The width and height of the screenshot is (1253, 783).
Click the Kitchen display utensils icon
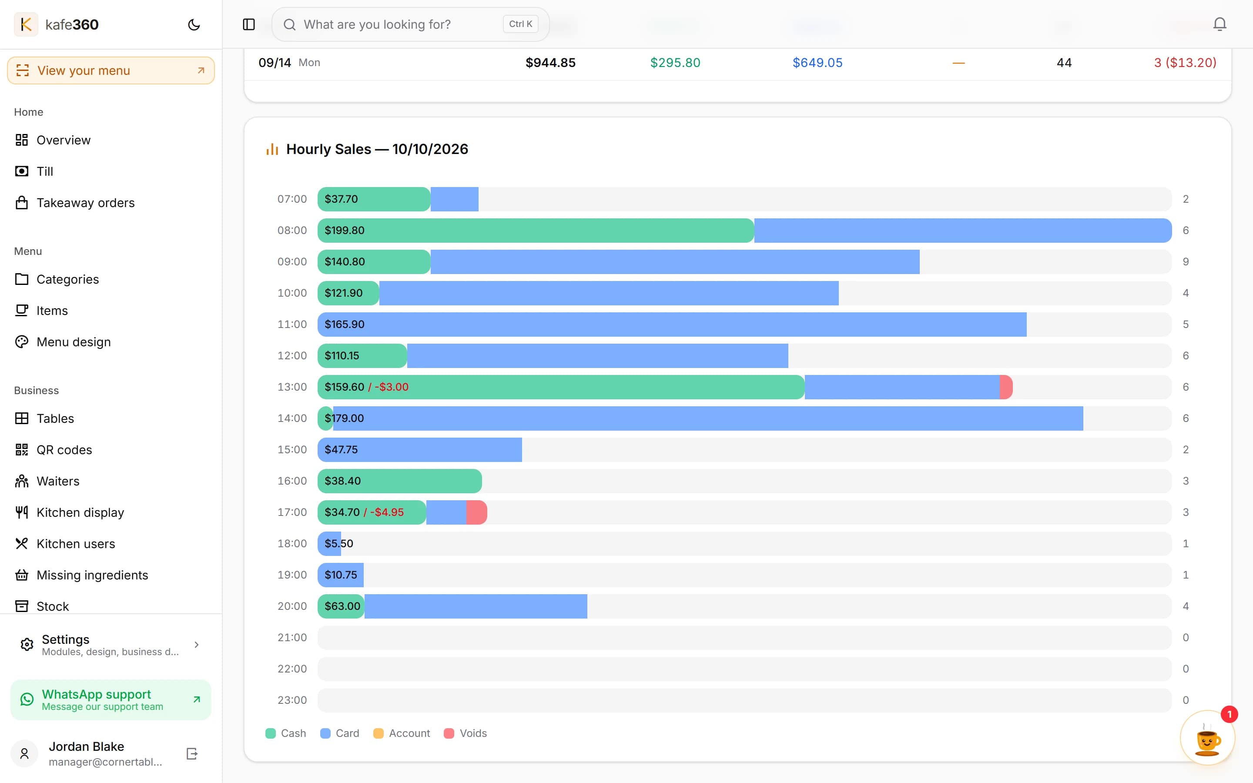tap(22, 512)
